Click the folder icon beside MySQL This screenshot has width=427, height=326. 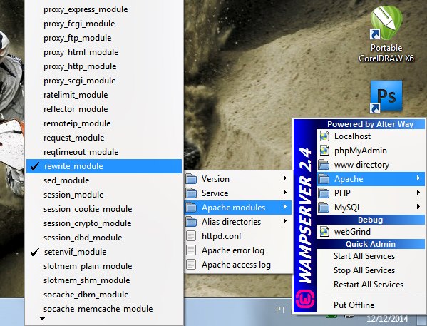click(x=324, y=208)
